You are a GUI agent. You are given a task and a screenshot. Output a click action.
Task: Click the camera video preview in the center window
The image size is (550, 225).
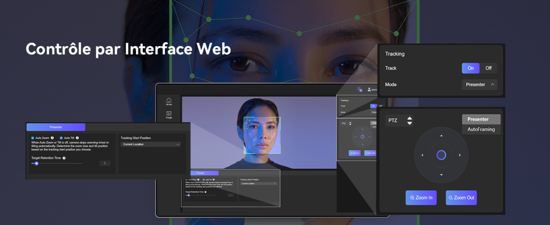tap(259, 133)
